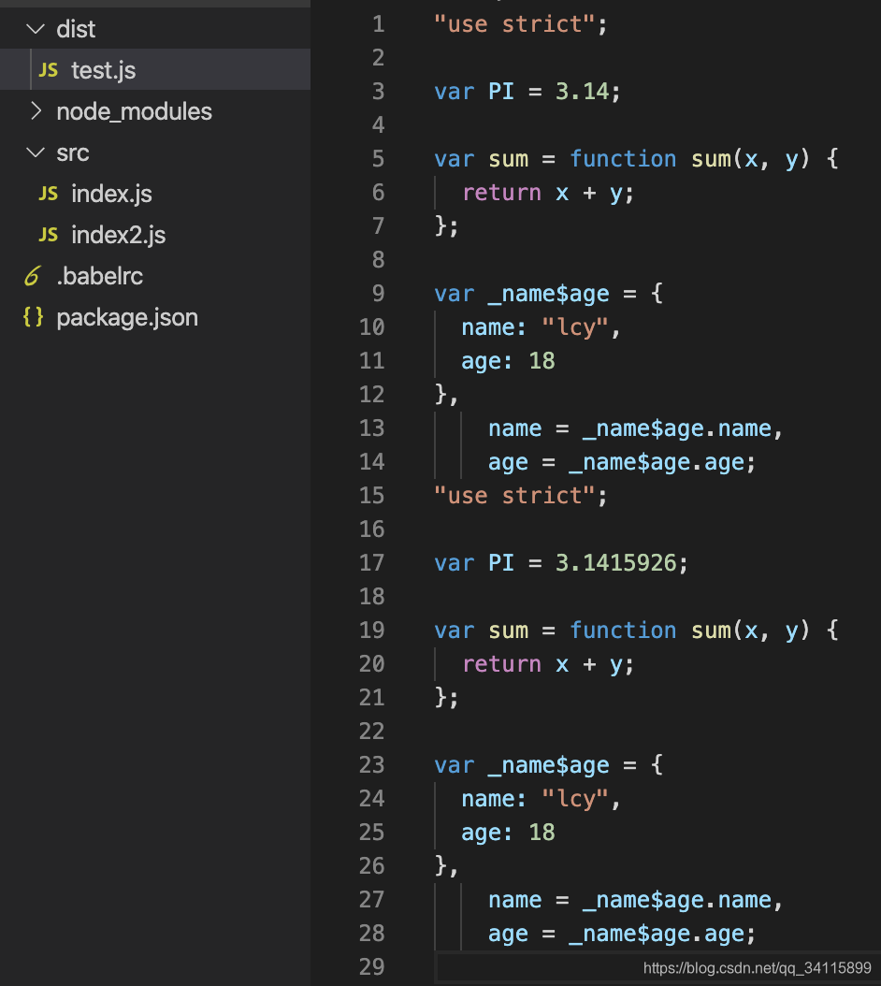This screenshot has width=881, height=986.
Task: Click _name$age.name on line 13
Action: 677,428
